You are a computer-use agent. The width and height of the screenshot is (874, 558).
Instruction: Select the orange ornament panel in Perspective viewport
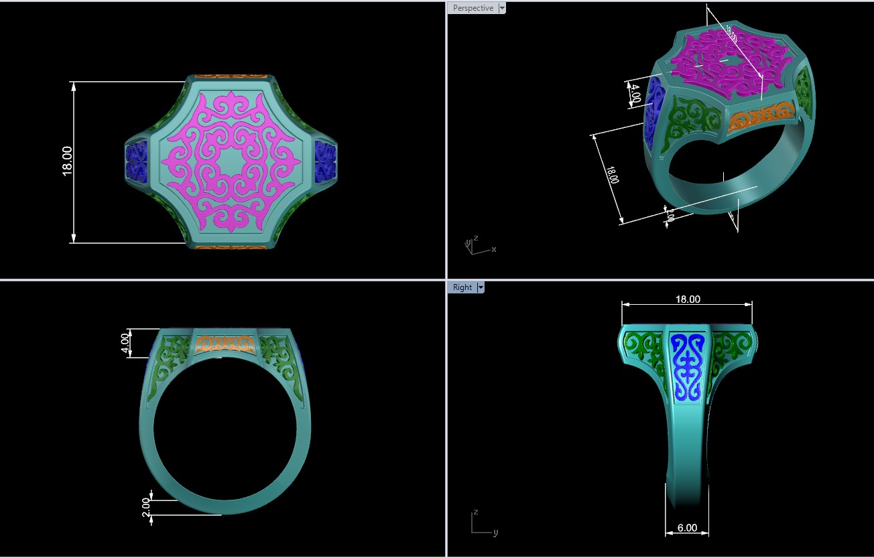762,117
